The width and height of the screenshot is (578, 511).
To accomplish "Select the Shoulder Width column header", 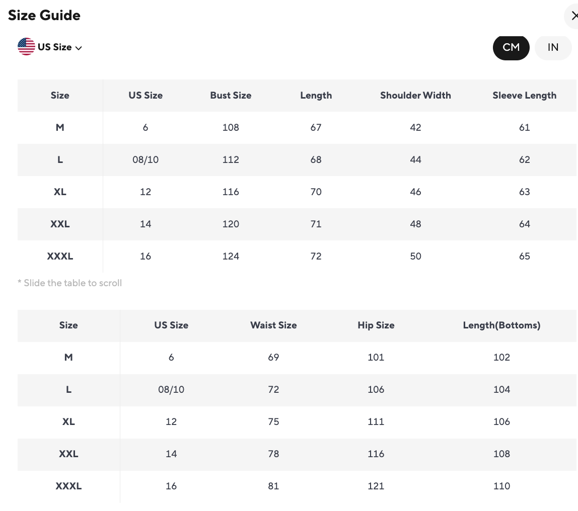I will point(415,96).
